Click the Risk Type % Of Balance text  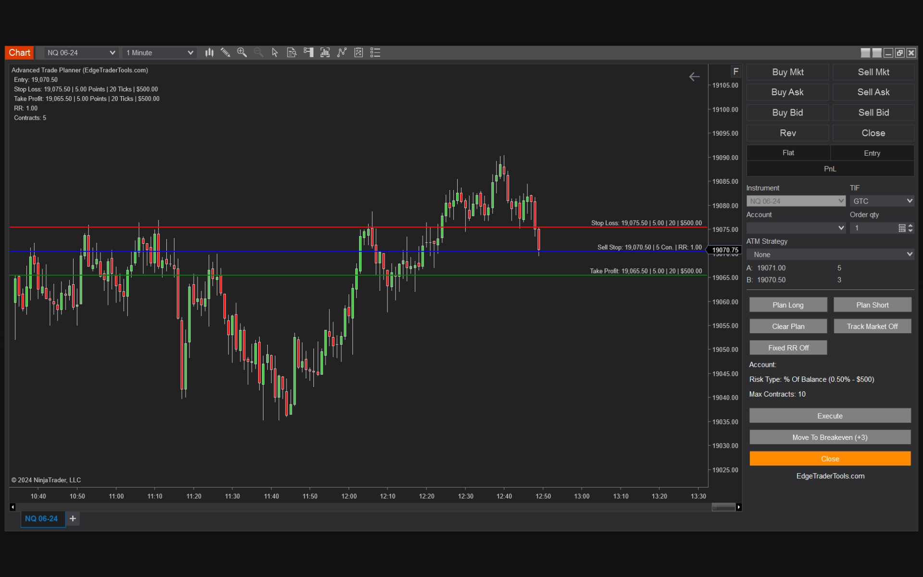811,379
